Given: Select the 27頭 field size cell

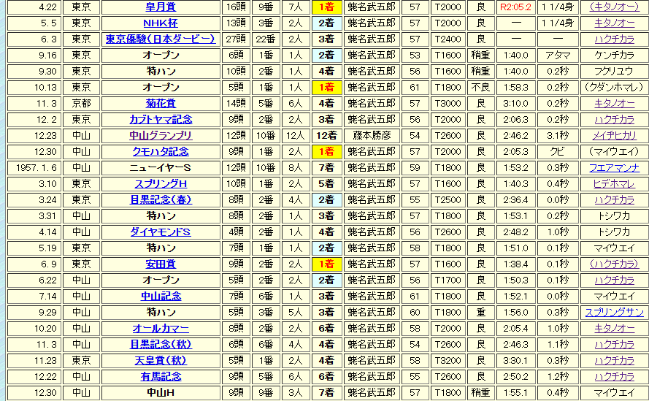Looking at the screenshot, I should point(236,39).
